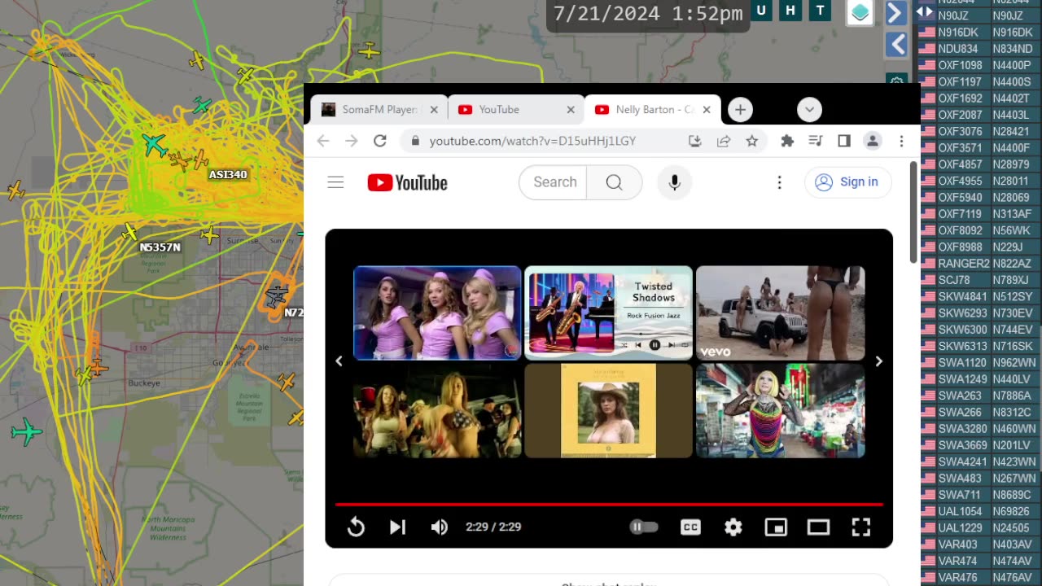This screenshot has width=1042, height=586.
Task: Open the media controls icon in Chrome
Action: (x=816, y=141)
